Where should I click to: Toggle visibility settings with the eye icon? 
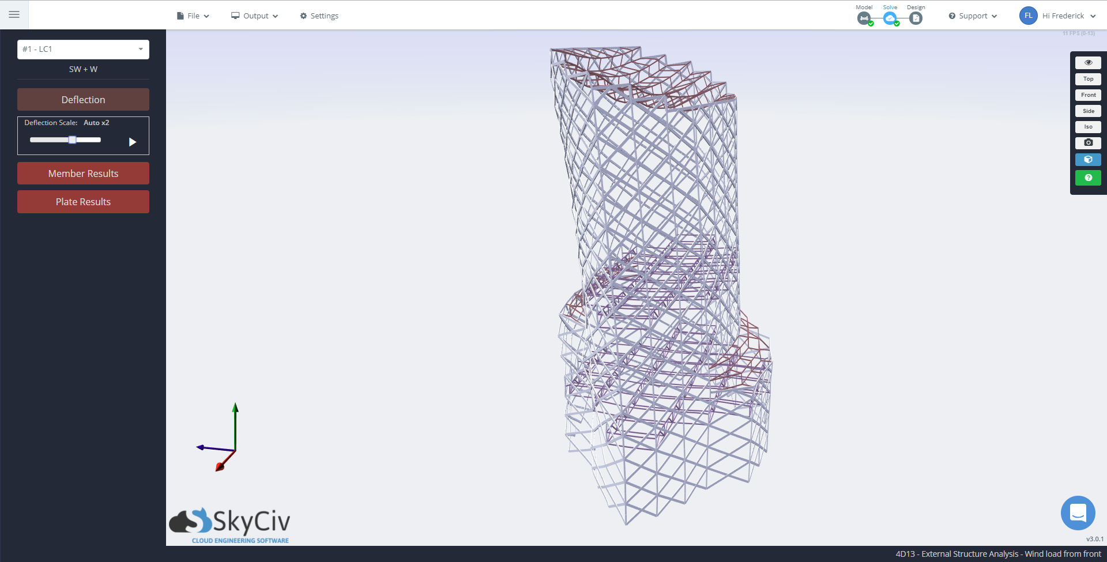(x=1088, y=62)
